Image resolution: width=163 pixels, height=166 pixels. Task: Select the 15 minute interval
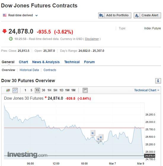37,90
